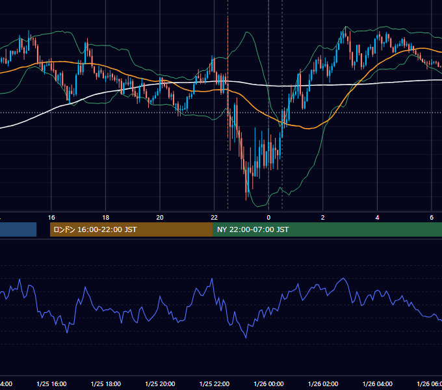Click the 18 hour label on chart axis
442x390 pixels.
(x=106, y=217)
